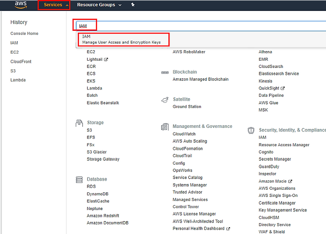Open Lambda in the services list
This screenshot has width=326, height=234.
94,88
